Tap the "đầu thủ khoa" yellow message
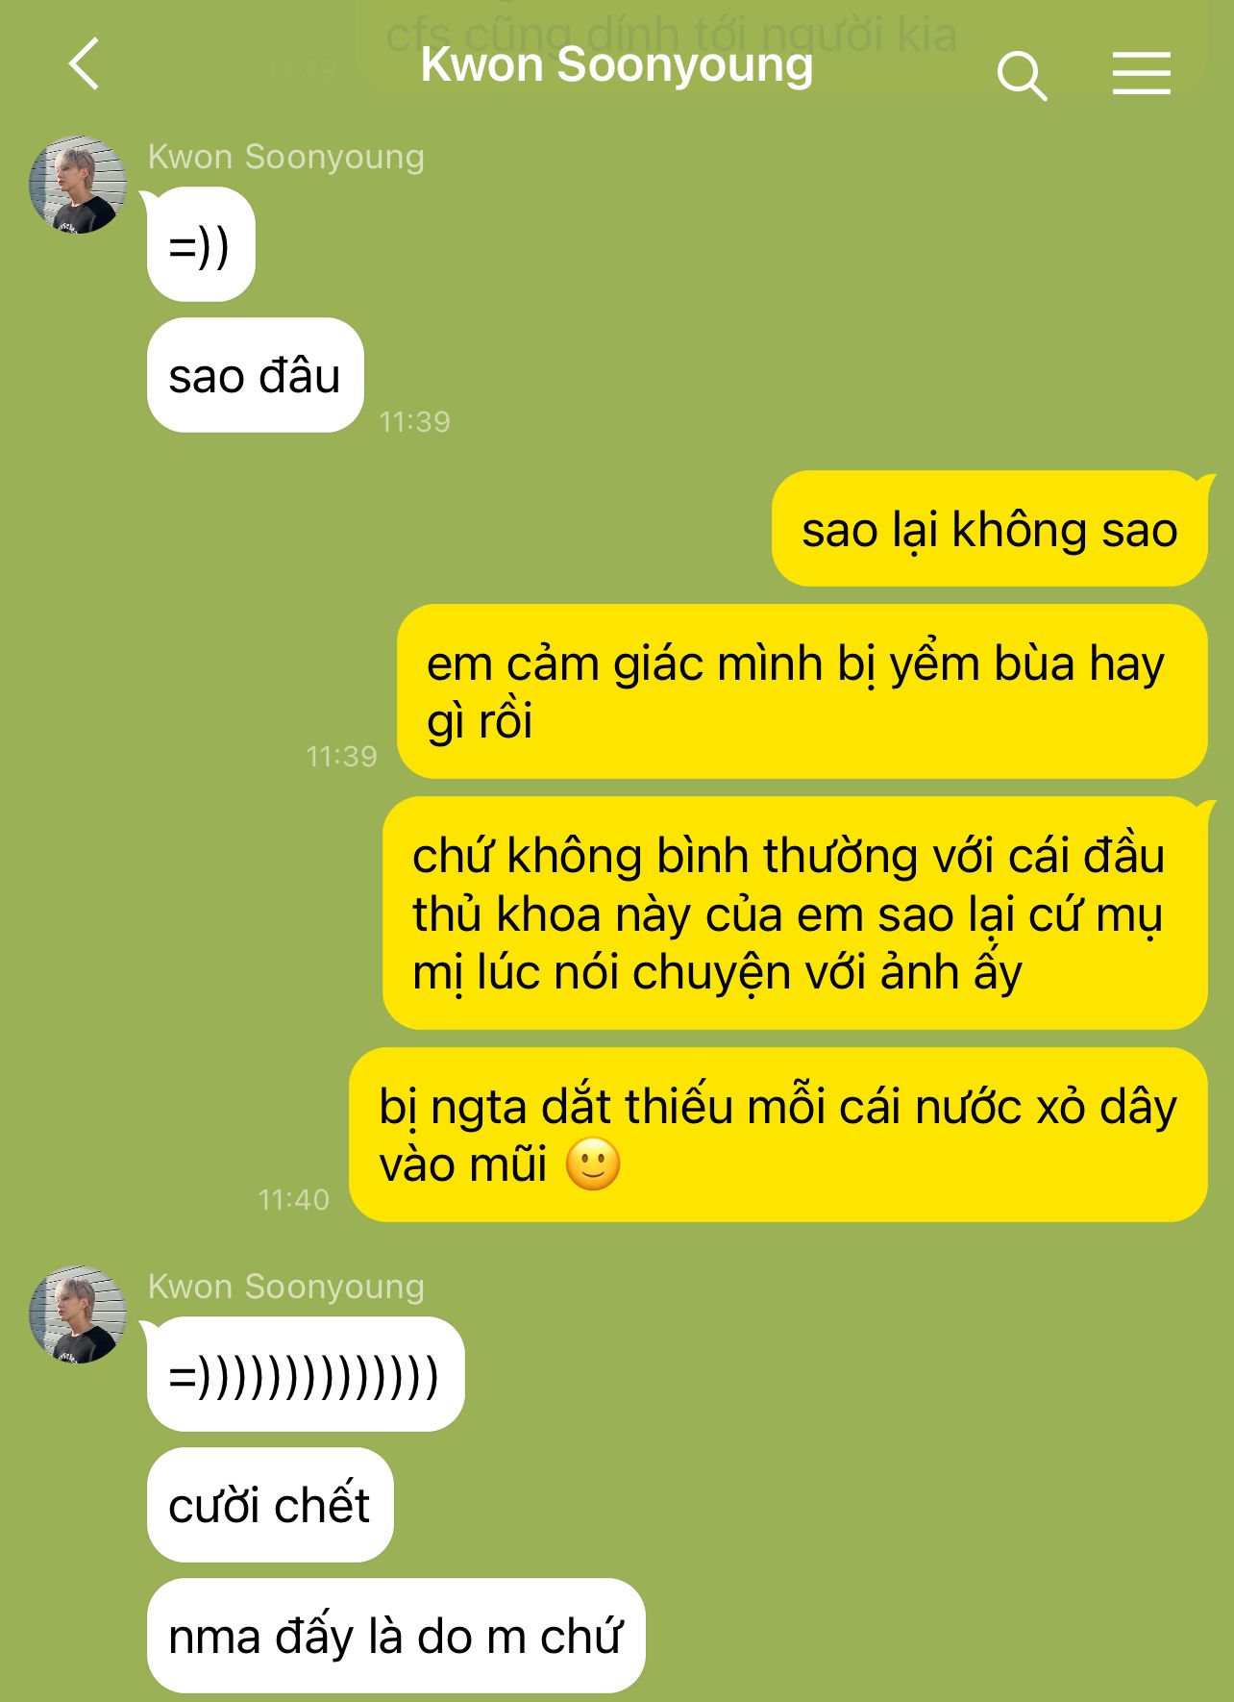Image resolution: width=1234 pixels, height=1702 pixels. [x=795, y=913]
